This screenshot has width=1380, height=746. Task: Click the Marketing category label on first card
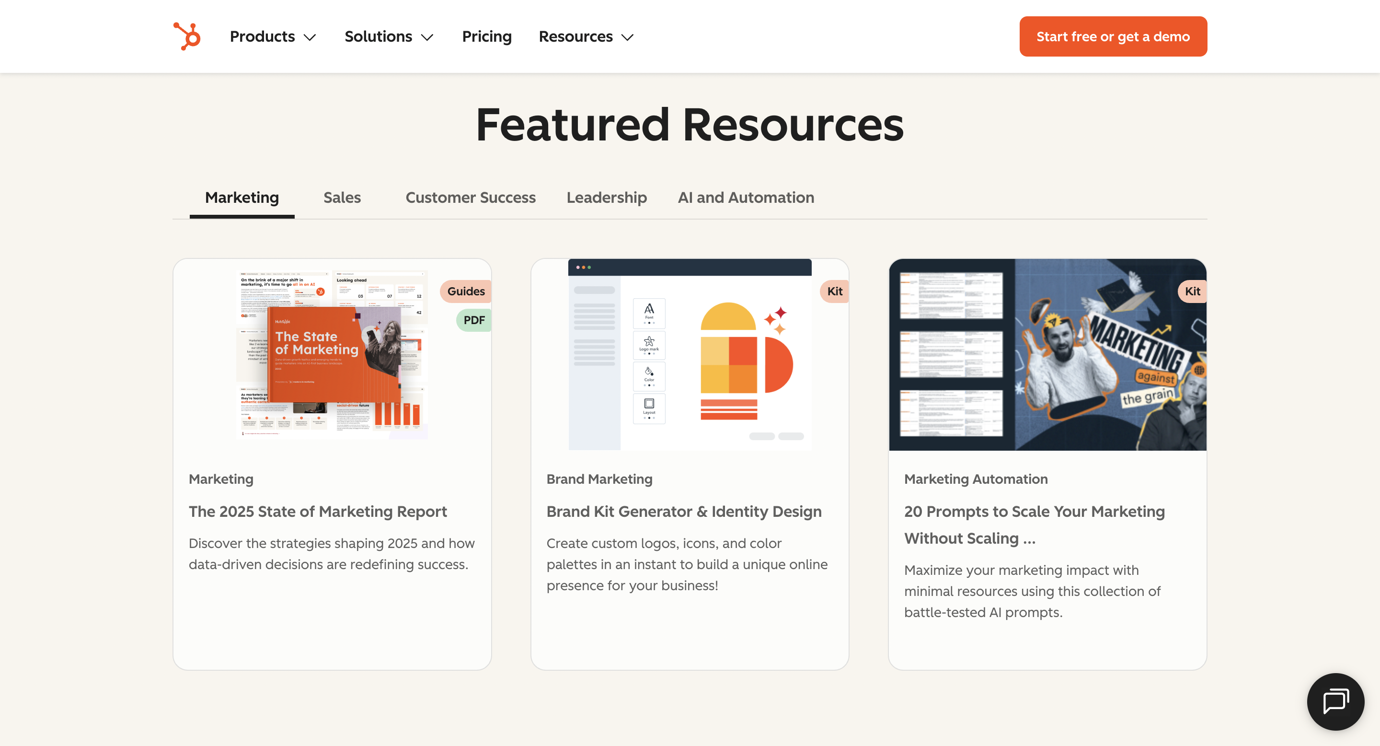click(221, 479)
